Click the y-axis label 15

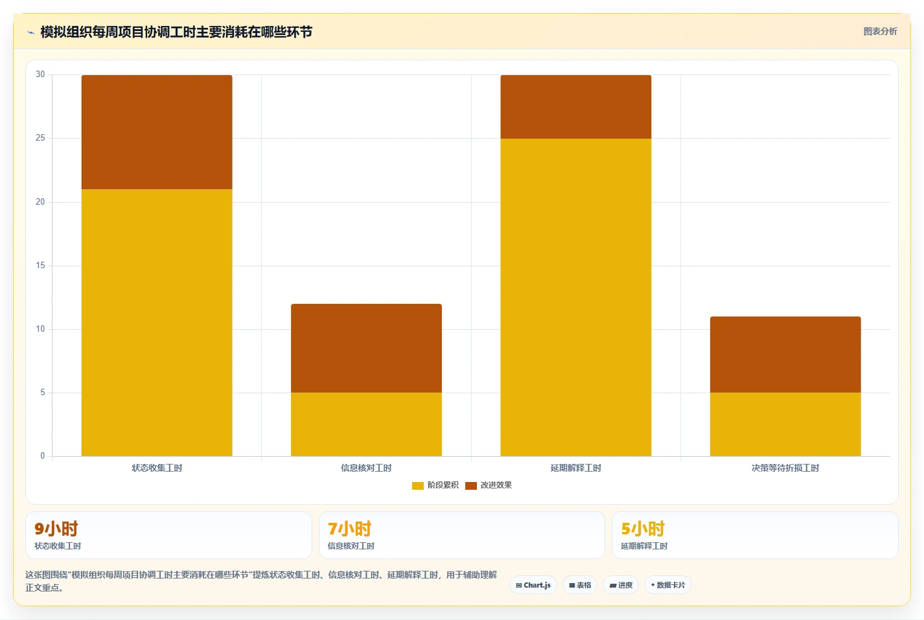point(40,266)
